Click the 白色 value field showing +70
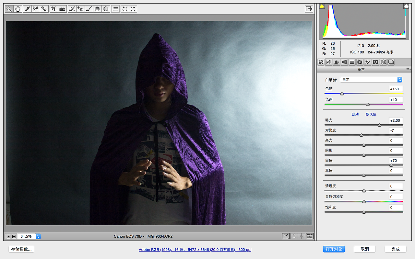 [396, 161]
